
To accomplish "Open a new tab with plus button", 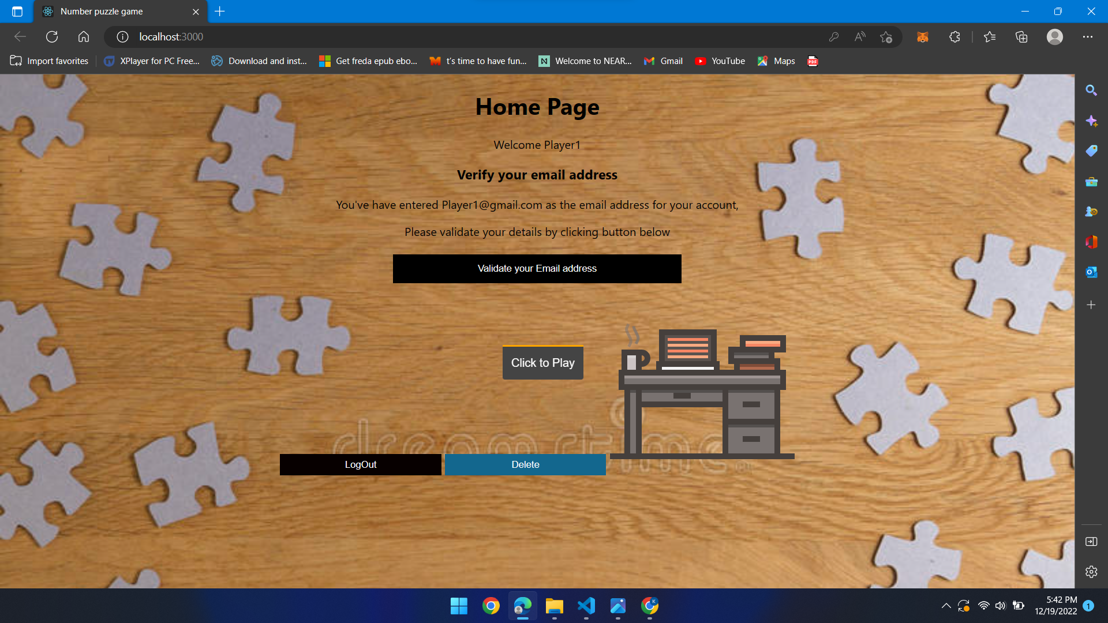I will click(x=220, y=12).
